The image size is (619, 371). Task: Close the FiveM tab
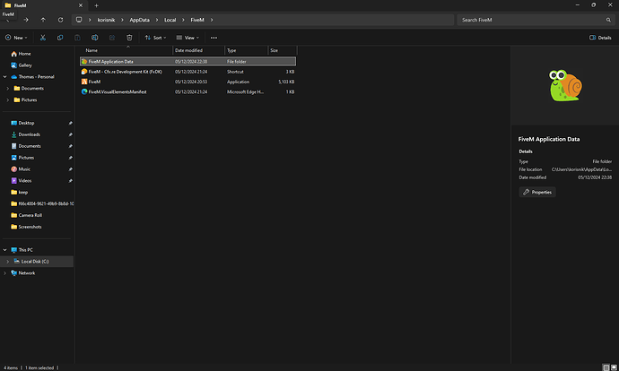click(81, 5)
